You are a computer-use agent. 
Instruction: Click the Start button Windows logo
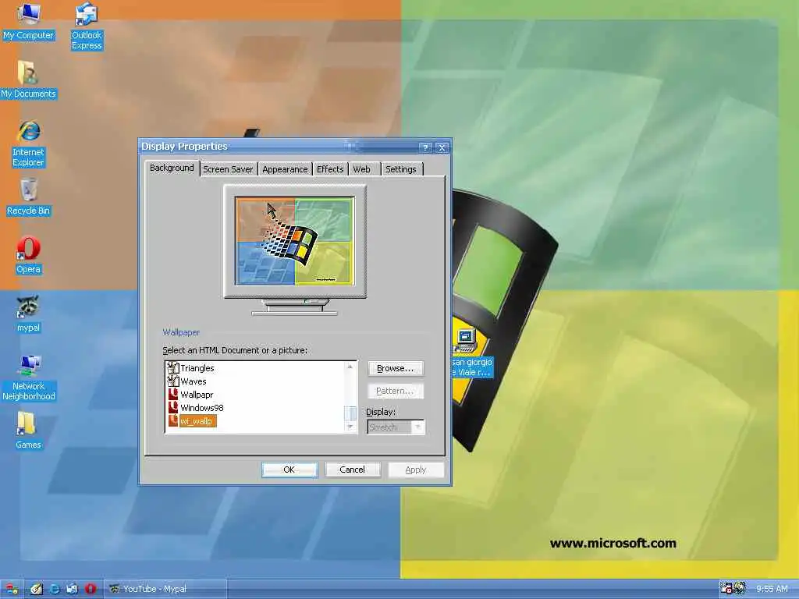click(x=12, y=590)
